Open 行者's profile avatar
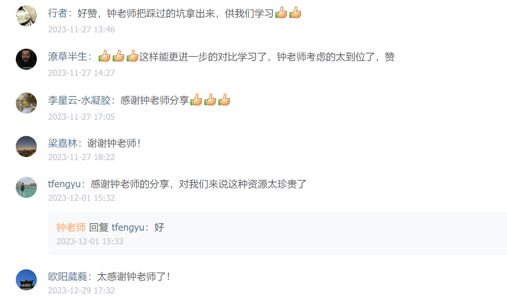This screenshot has height=300, width=507. tap(26, 15)
